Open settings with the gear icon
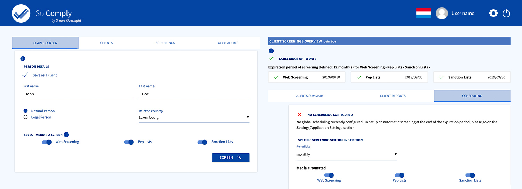 pos(493,13)
